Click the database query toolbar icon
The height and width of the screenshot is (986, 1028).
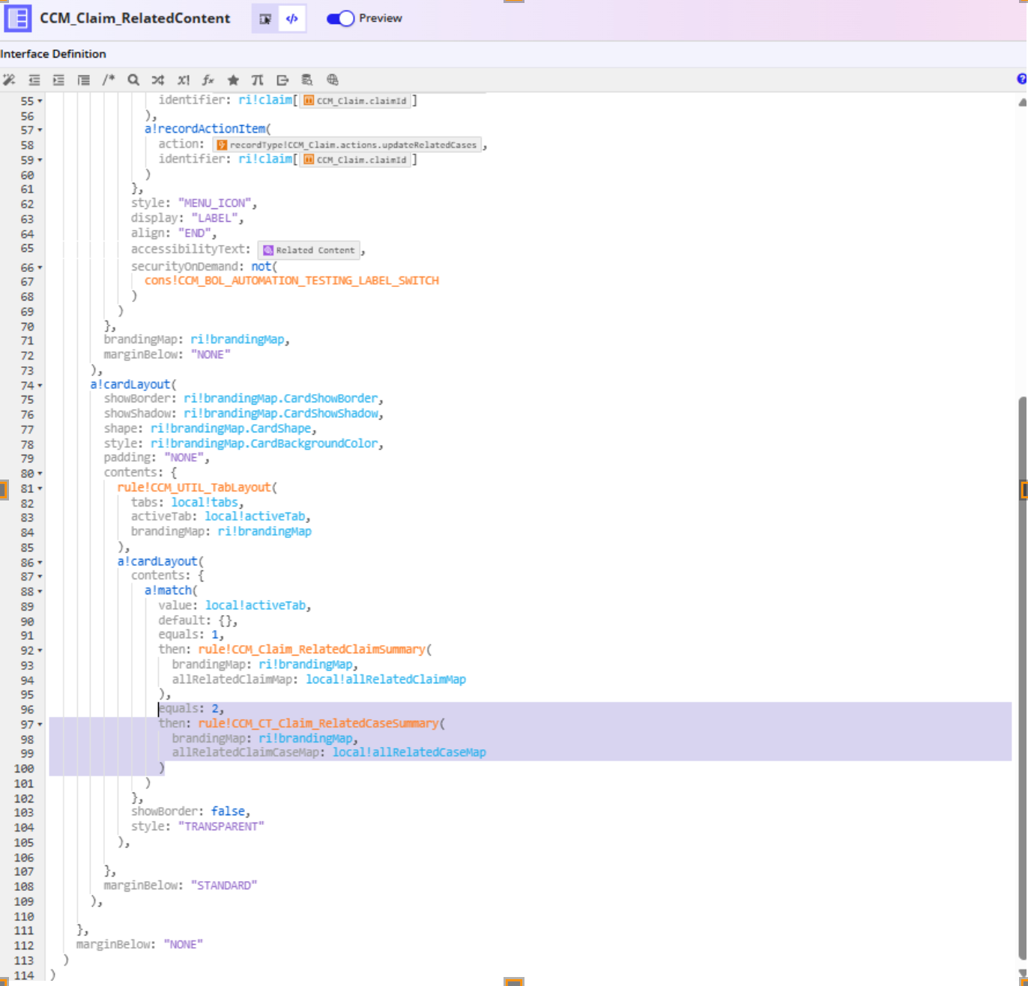click(307, 80)
